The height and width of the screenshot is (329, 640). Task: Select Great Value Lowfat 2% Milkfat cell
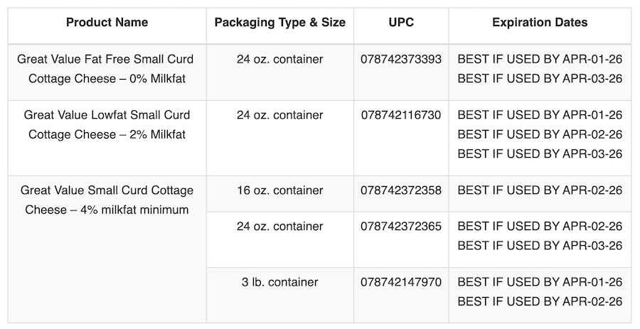pos(107,124)
